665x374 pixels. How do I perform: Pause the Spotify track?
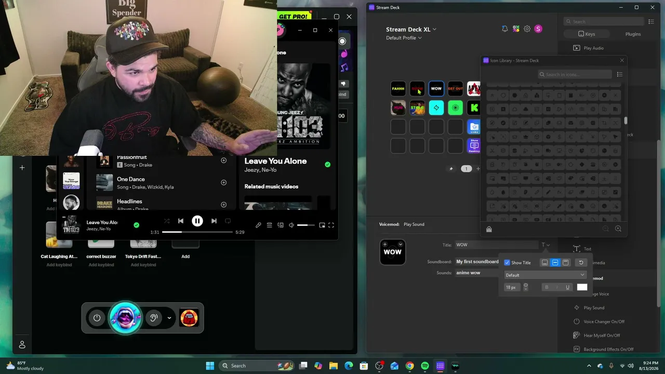pyautogui.click(x=197, y=221)
